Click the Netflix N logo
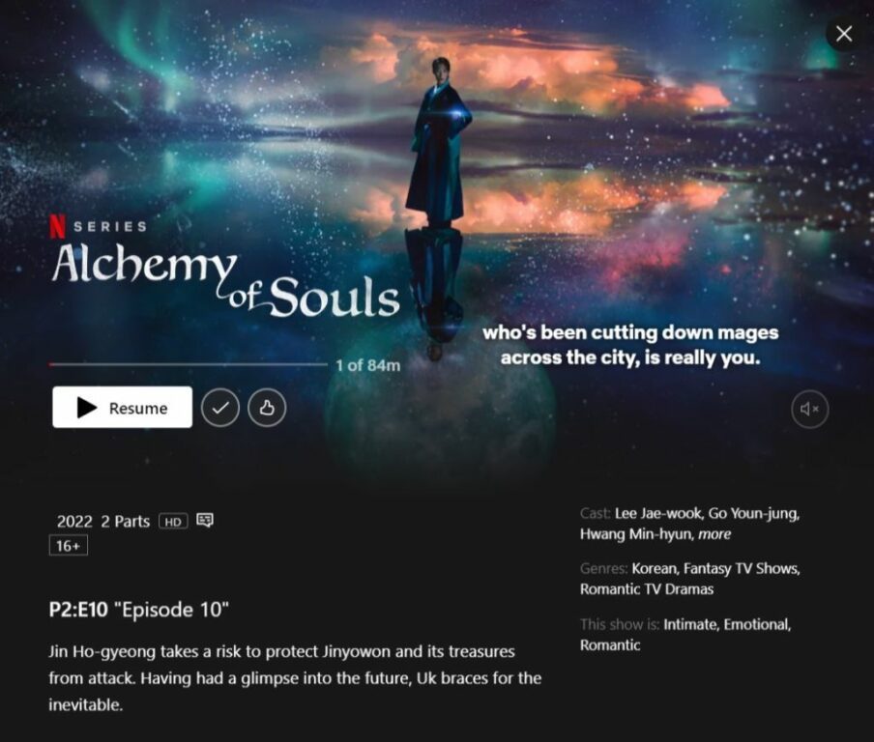The image size is (874, 742). click(x=57, y=226)
